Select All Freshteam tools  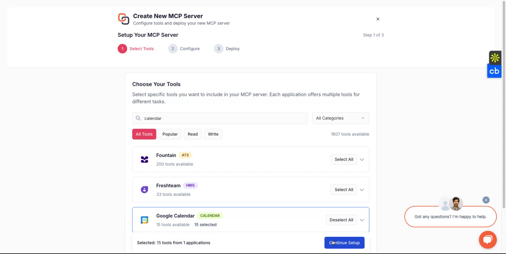[344, 190]
